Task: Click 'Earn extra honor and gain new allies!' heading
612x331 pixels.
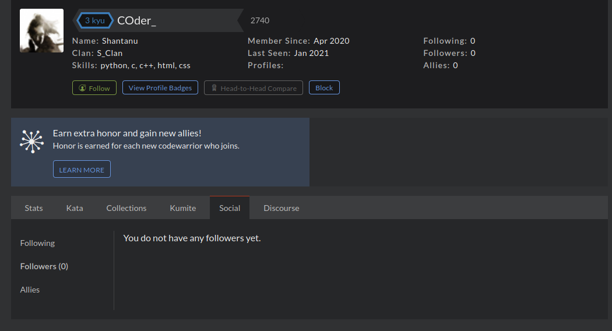Action: click(x=127, y=133)
